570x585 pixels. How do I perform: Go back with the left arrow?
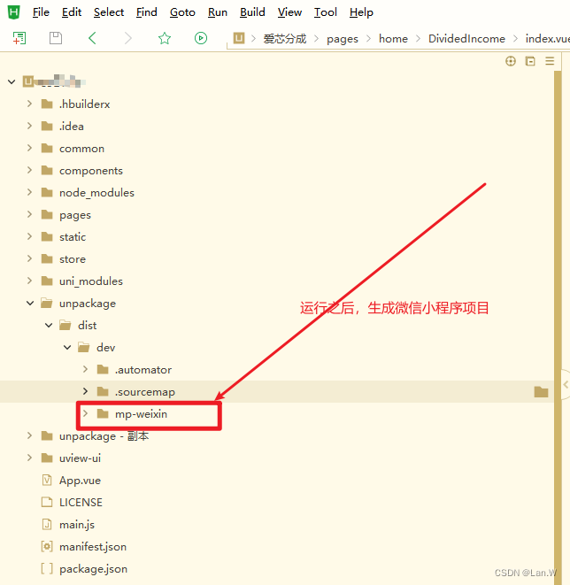coord(92,38)
